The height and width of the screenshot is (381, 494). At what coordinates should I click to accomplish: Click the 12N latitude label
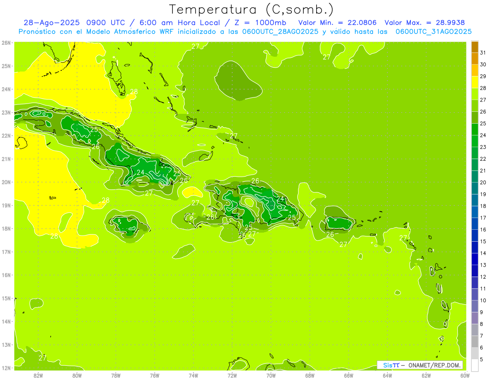click(x=6, y=368)
